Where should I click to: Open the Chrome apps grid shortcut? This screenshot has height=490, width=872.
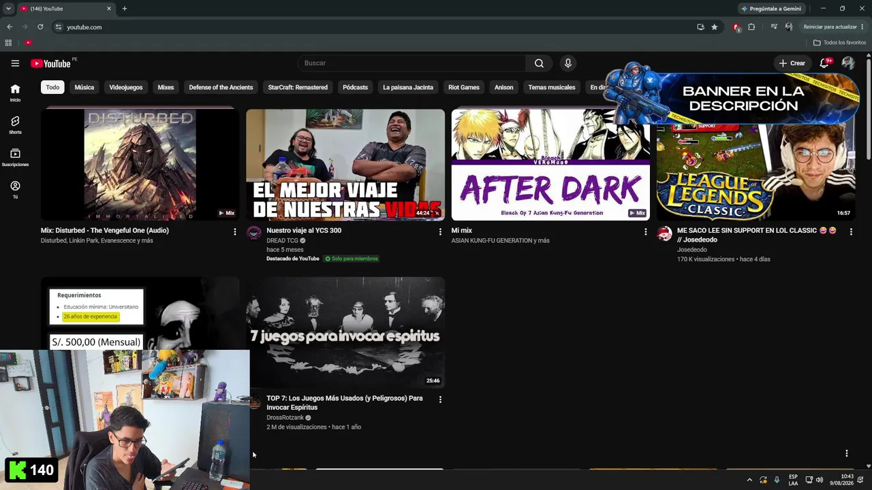(8, 43)
